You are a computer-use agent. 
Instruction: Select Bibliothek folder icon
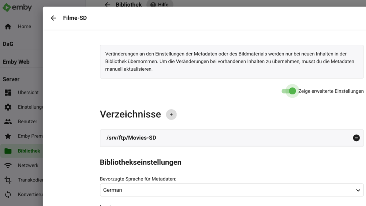click(x=8, y=151)
